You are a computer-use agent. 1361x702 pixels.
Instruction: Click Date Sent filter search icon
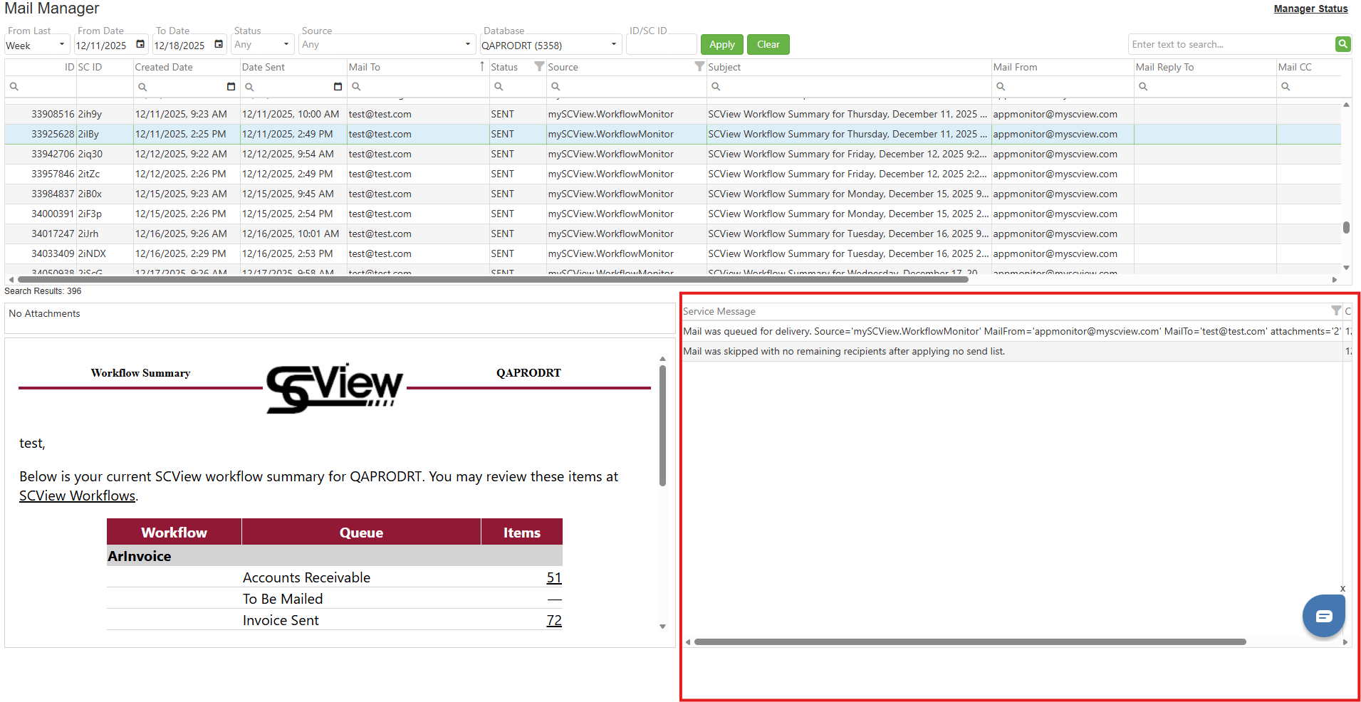coord(249,87)
